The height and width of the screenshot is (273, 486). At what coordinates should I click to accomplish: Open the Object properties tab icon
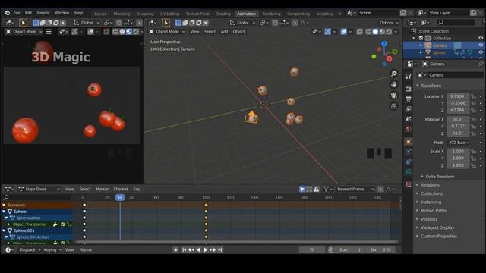click(x=409, y=142)
